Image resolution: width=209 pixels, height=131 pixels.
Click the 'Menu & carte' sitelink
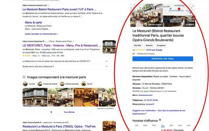coord(33,23)
